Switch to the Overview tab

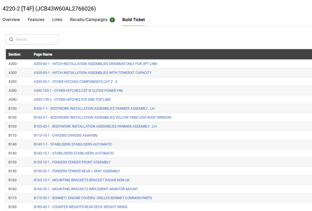pyautogui.click(x=11, y=20)
